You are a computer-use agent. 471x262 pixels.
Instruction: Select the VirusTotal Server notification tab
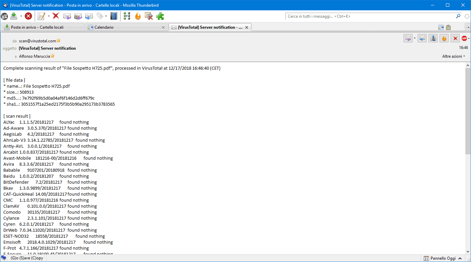click(210, 27)
